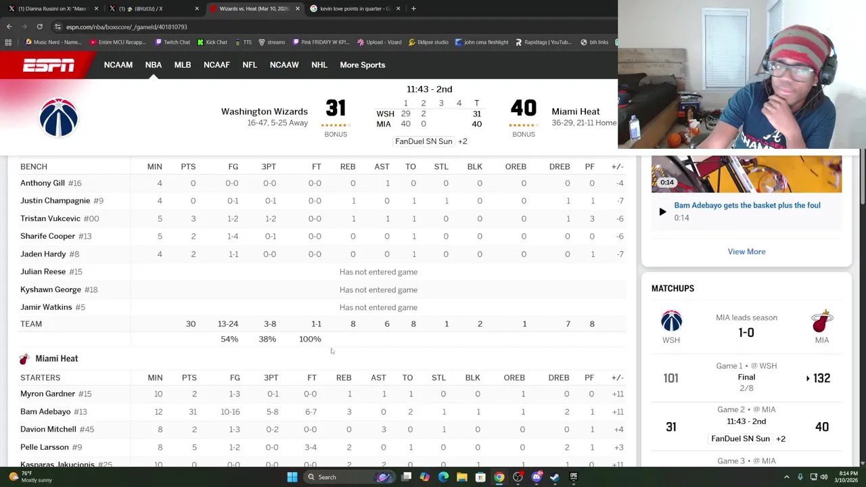Open Miami Heat team page link
Screen dimensions: 866x487
tap(576, 112)
